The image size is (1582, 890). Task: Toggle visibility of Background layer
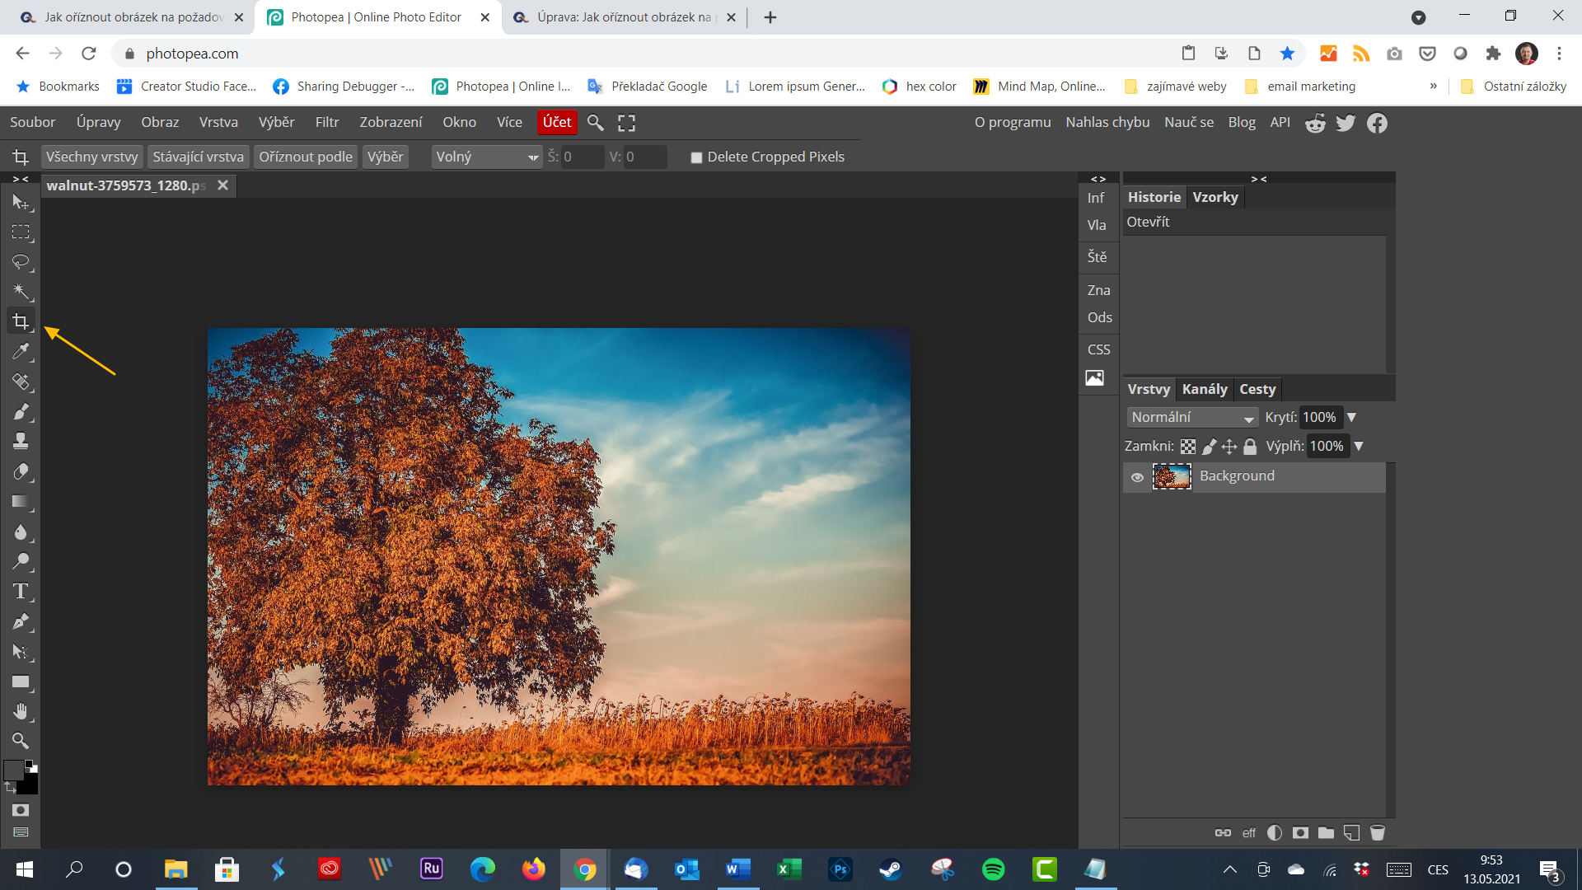(1136, 475)
